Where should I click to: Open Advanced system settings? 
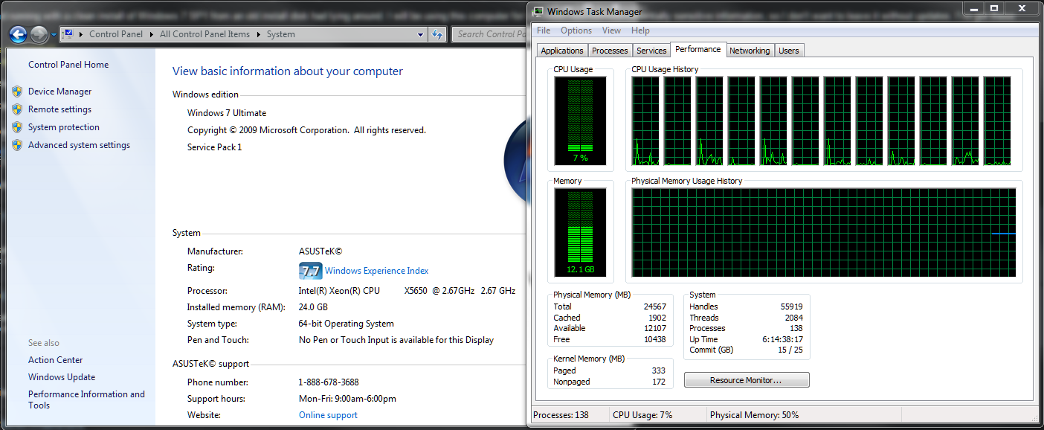tap(79, 145)
